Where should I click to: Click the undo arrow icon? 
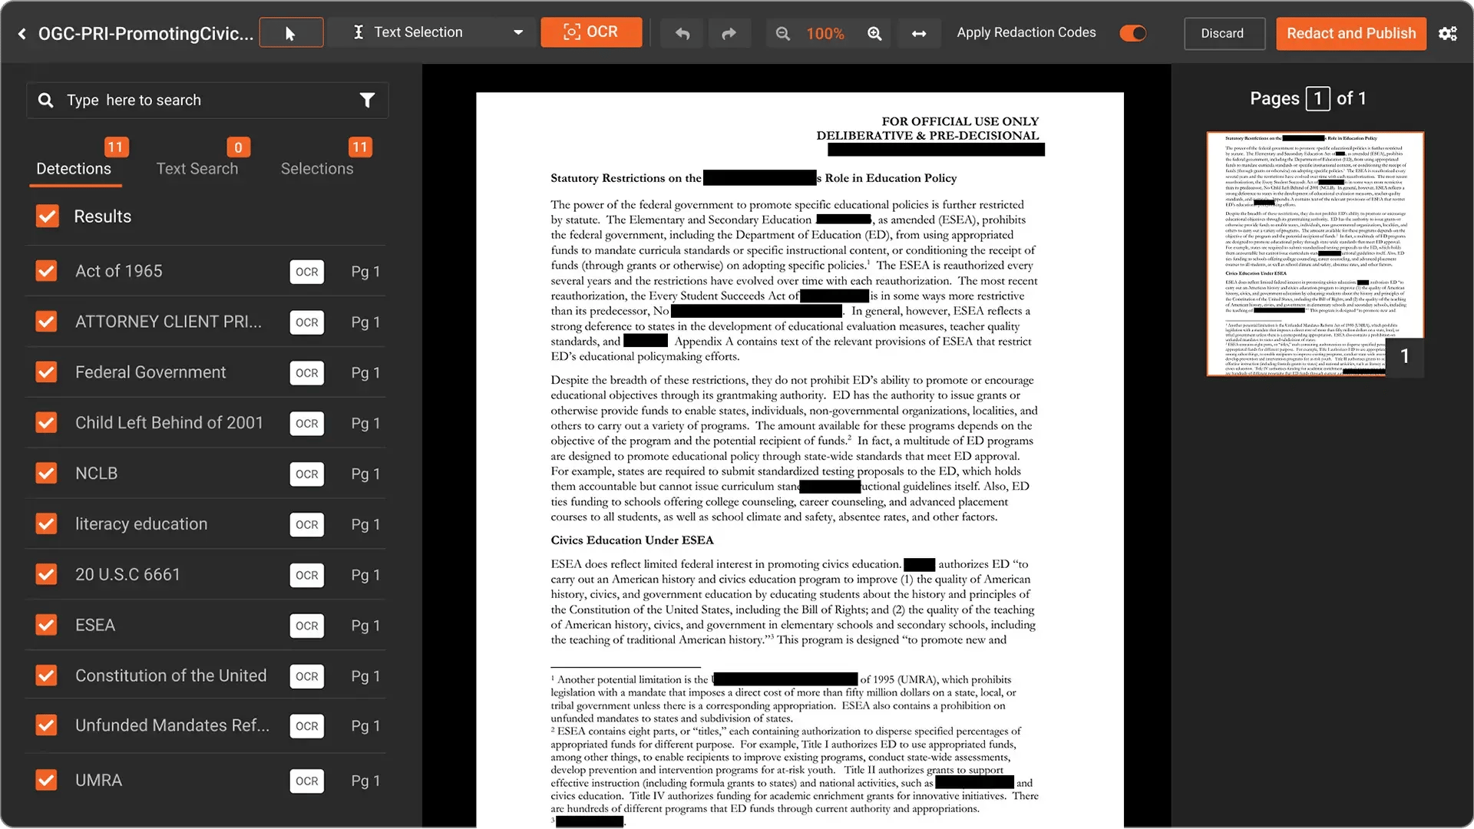coord(682,33)
